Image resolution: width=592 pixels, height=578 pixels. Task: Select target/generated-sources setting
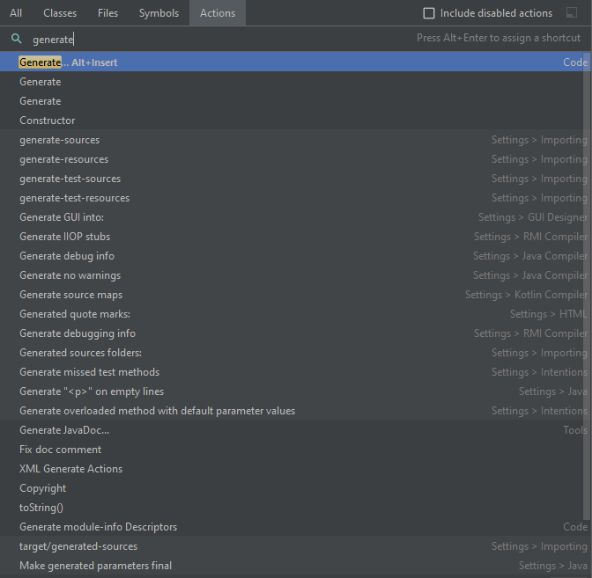click(295, 546)
